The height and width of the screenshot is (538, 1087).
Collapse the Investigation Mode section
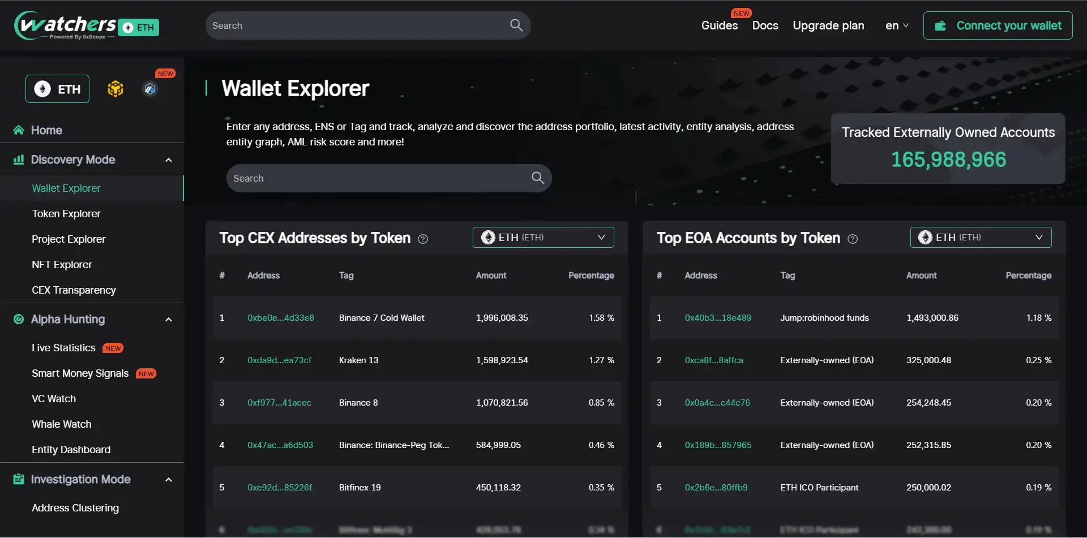168,480
